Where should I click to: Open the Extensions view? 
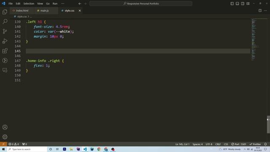point(5,51)
